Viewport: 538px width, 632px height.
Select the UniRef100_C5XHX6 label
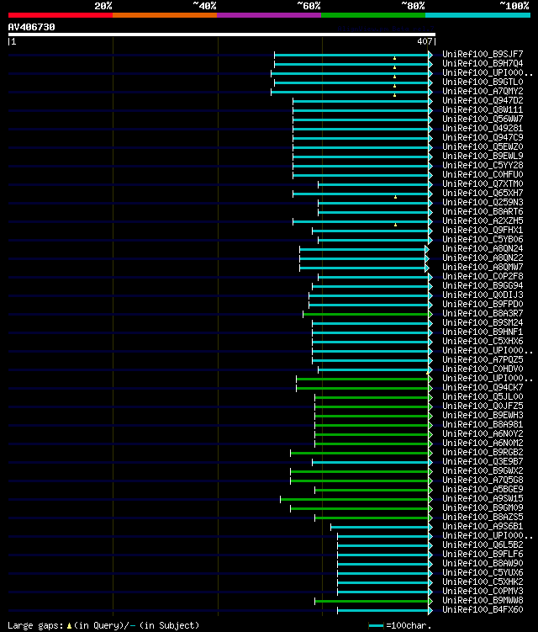click(483, 342)
